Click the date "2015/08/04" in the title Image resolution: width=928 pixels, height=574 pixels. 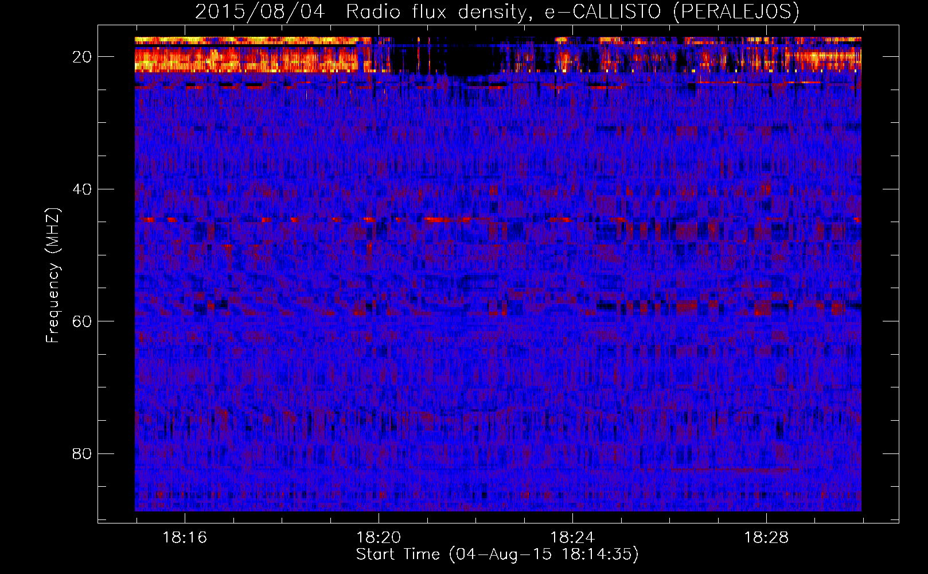(x=260, y=11)
